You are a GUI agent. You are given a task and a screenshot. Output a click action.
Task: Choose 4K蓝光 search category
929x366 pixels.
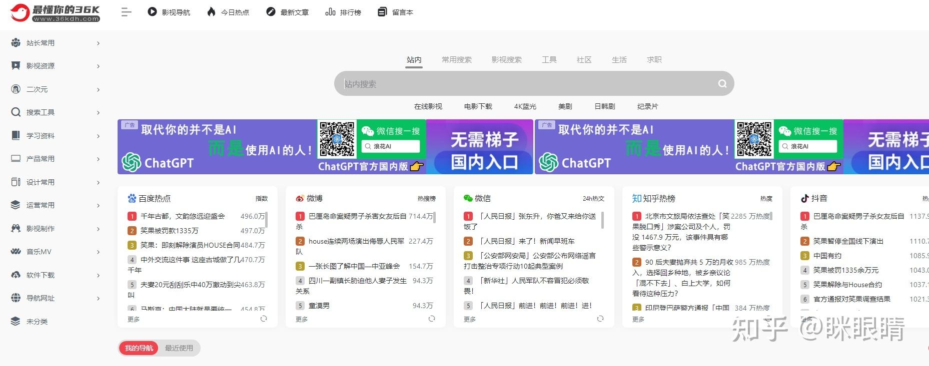[x=525, y=106]
